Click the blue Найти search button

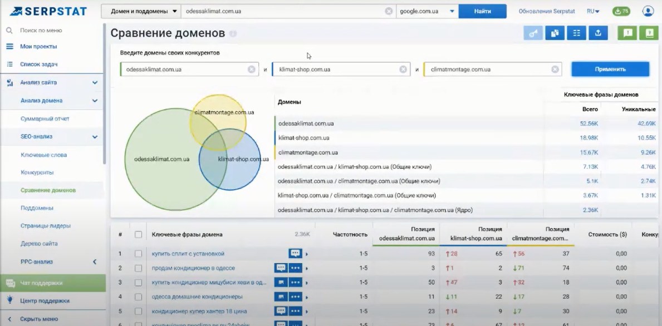483,11
